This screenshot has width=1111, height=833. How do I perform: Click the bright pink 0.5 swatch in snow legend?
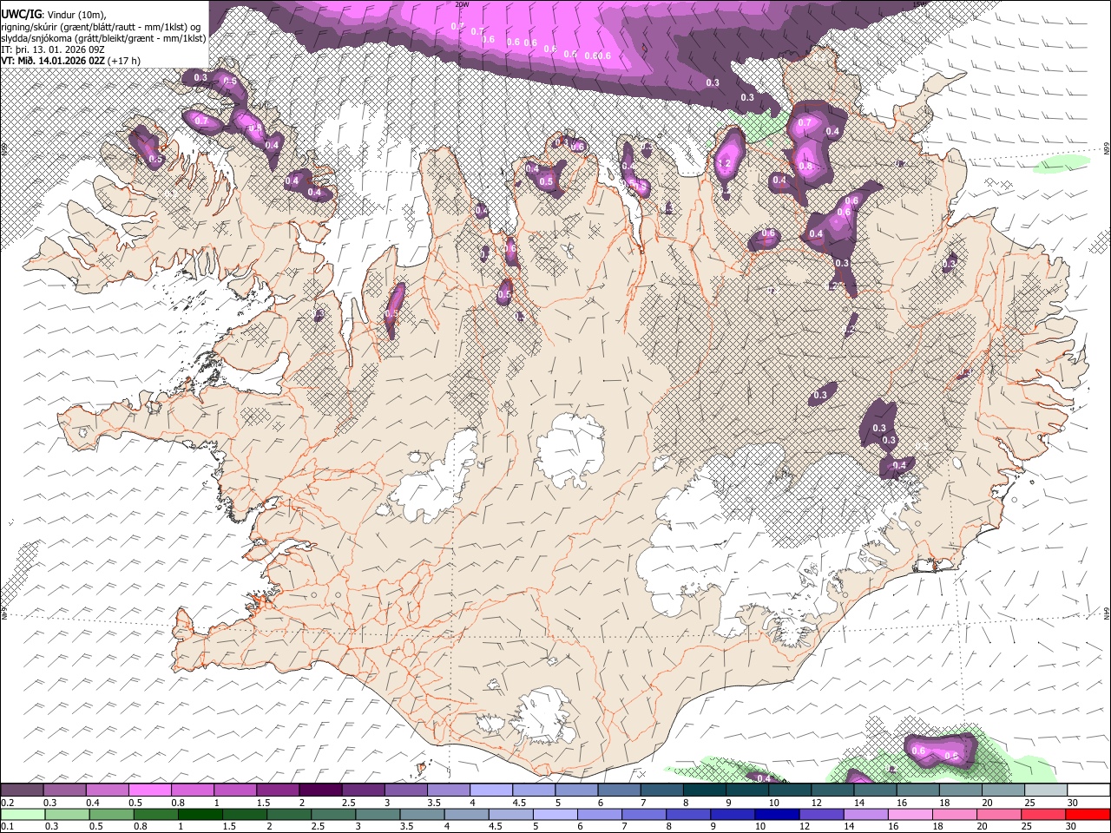click(149, 790)
